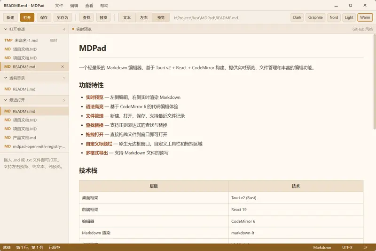Click the TMP badge of 未命名-1.md
376x251 pixels.
coord(8,40)
